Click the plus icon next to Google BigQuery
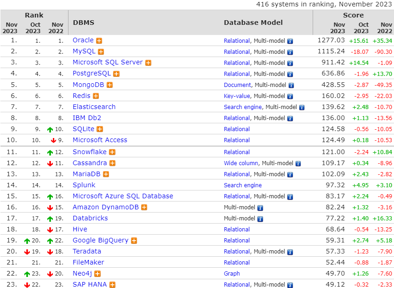The height and width of the screenshot is (288, 394). [134, 241]
